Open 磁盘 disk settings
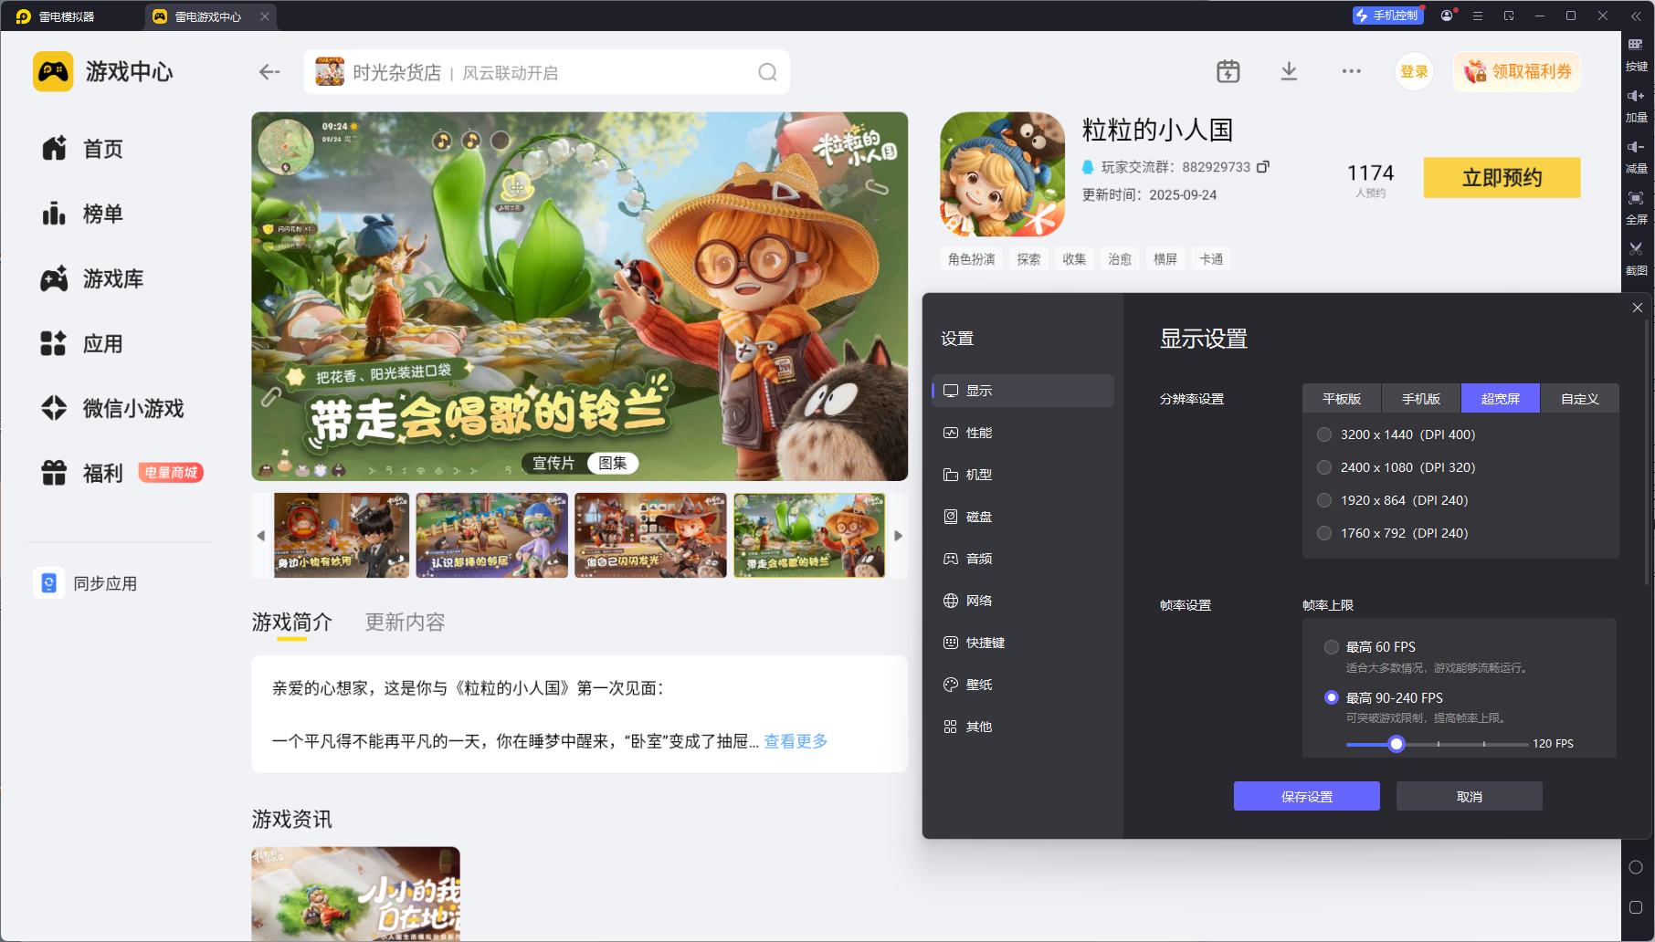1655x942 pixels. pyautogui.click(x=1023, y=517)
